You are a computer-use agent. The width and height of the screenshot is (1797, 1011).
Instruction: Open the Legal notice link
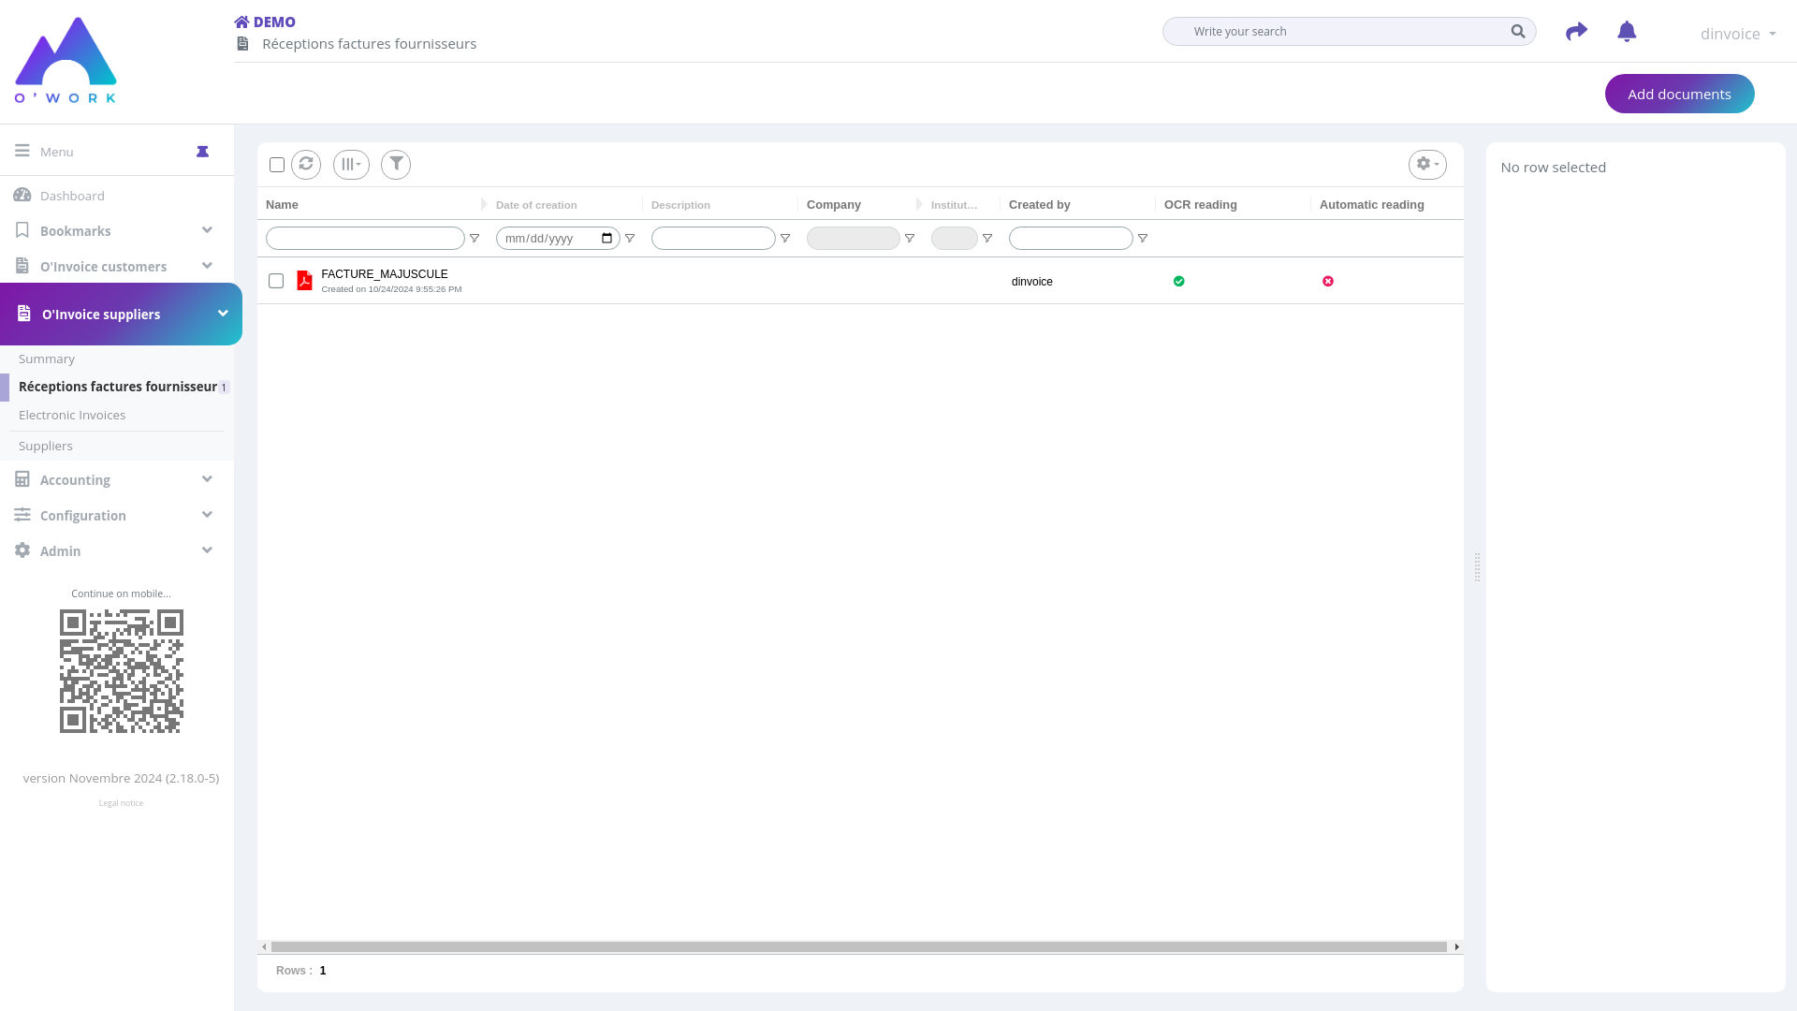[x=121, y=803]
